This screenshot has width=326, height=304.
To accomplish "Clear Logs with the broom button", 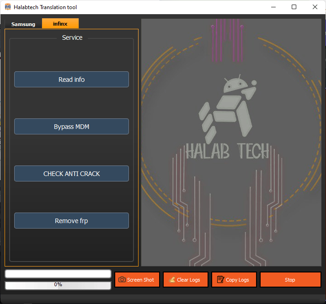I will click(186, 280).
